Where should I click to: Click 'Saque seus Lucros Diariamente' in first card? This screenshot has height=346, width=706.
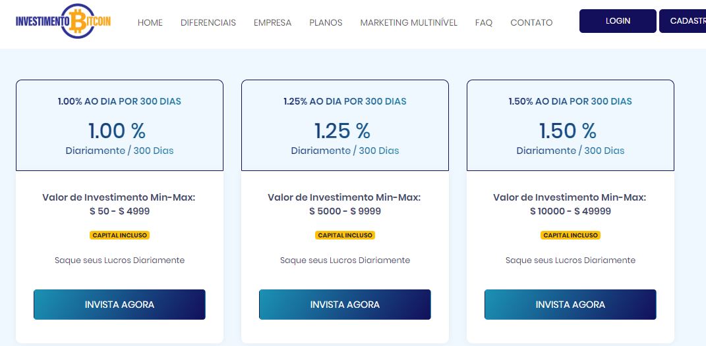(x=119, y=260)
